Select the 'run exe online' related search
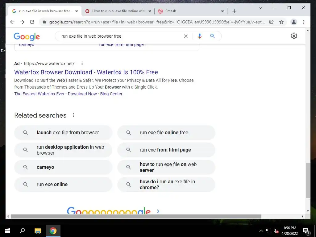 [x=63, y=185]
